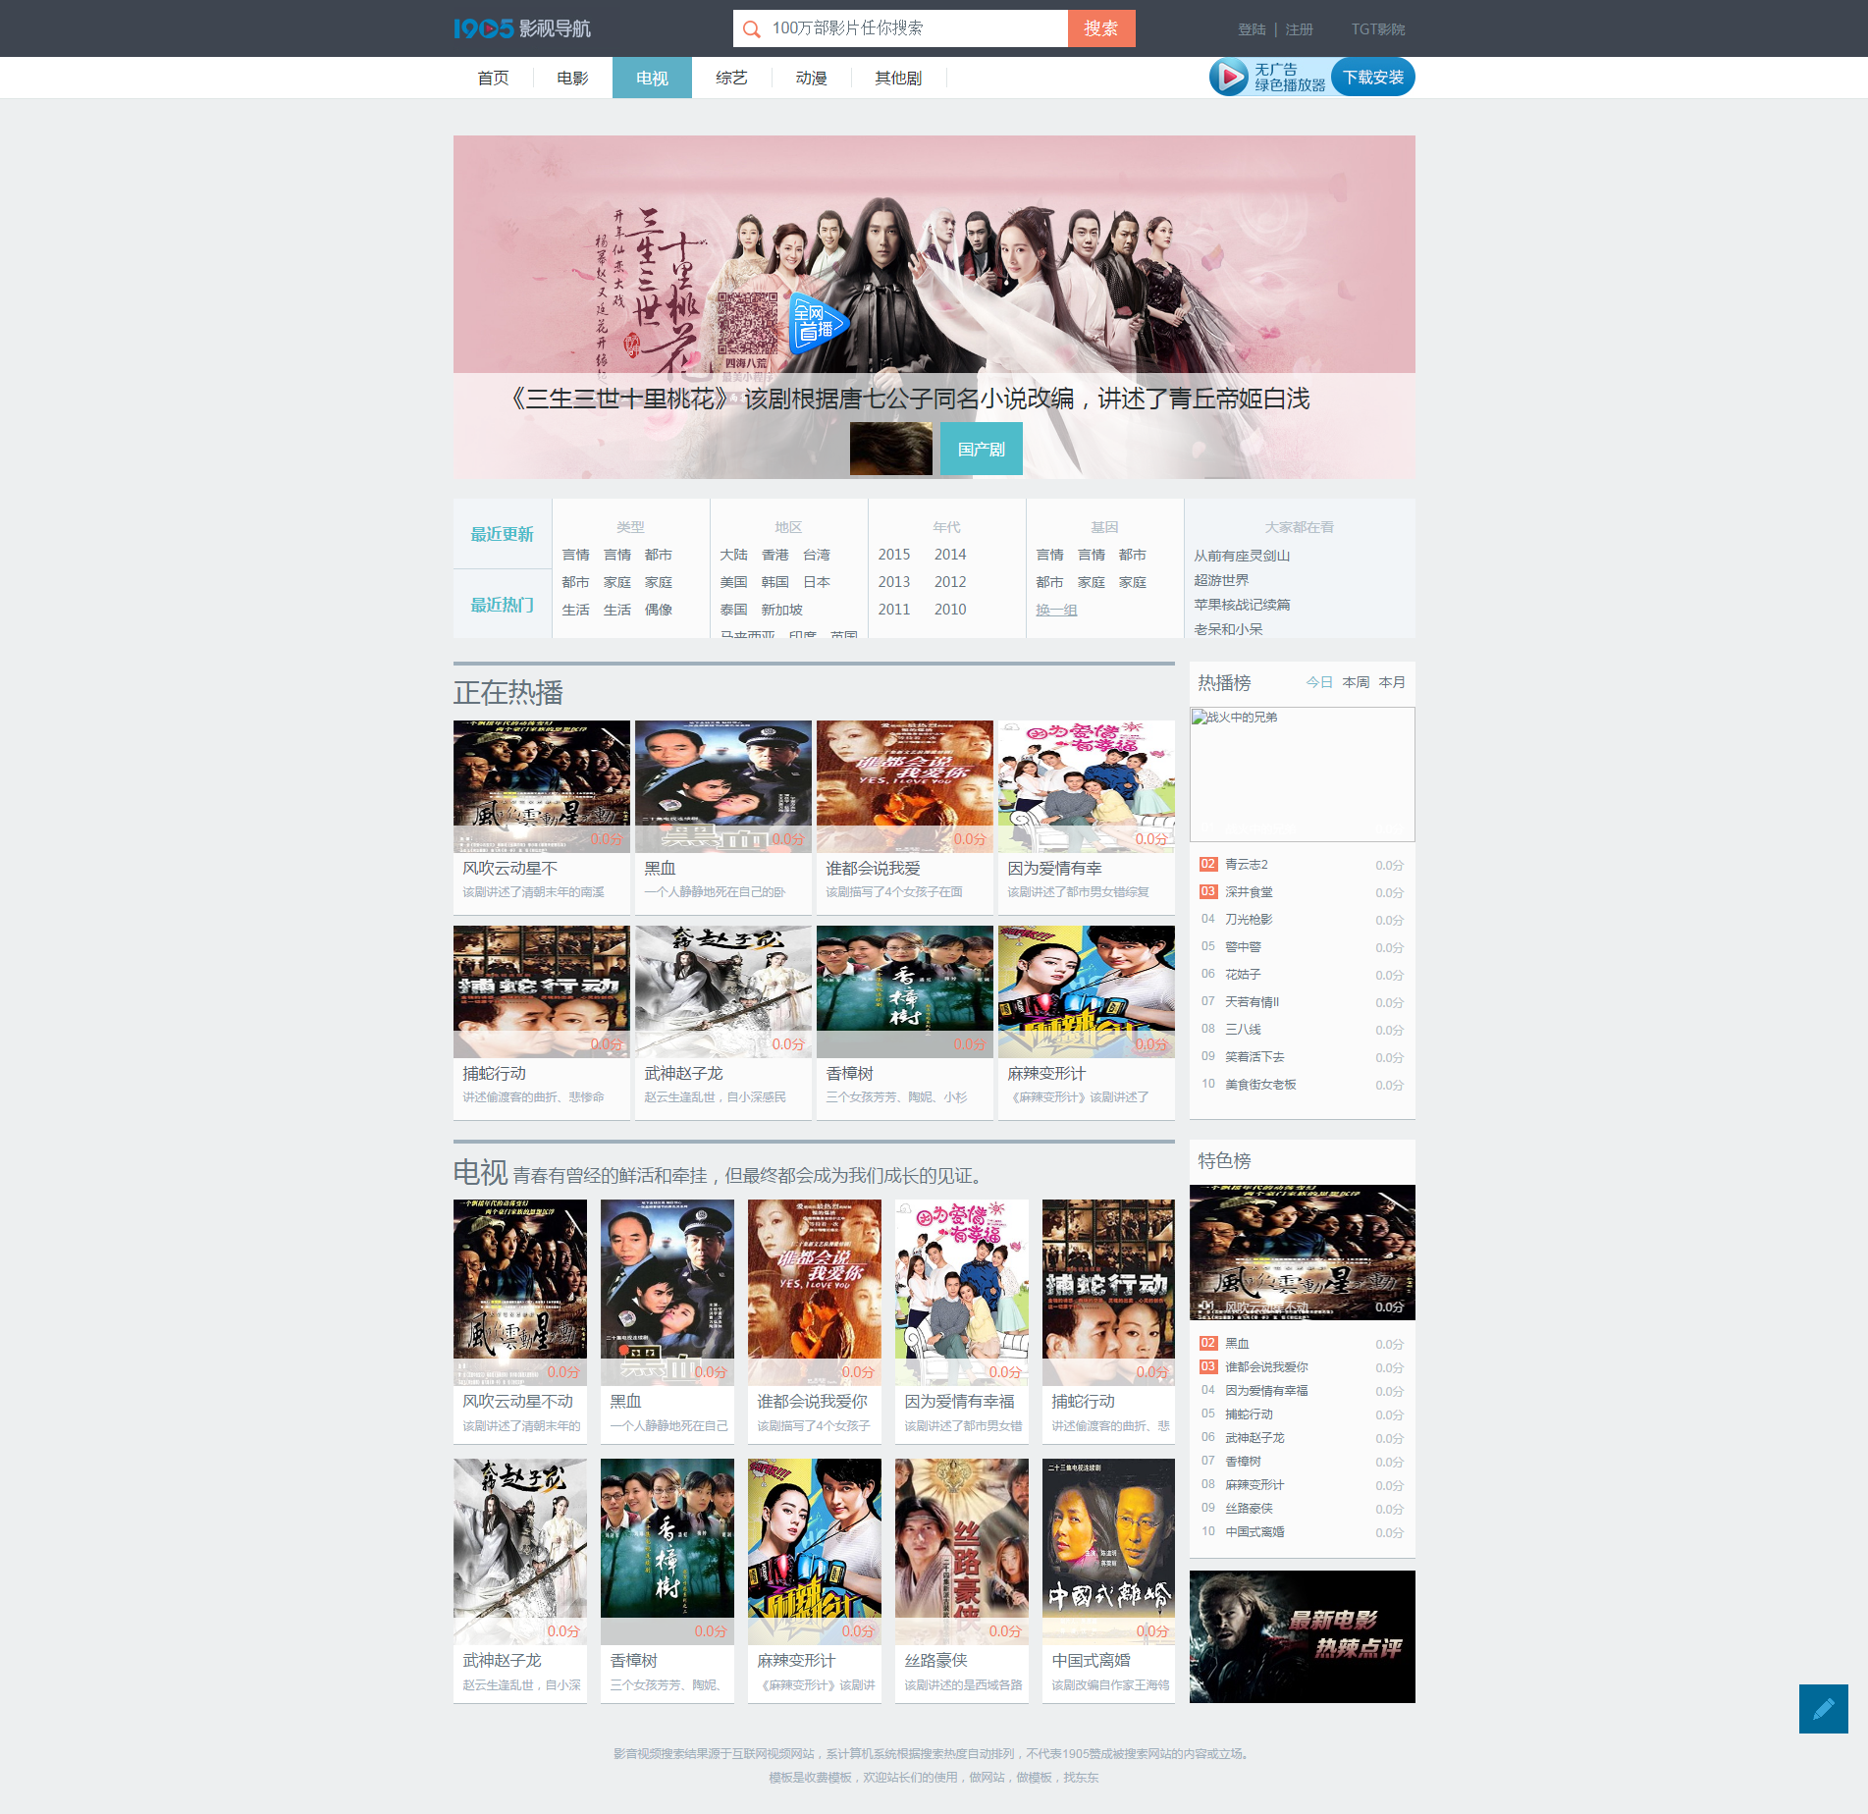Open 青云志2 in 热播榜 list

tap(1247, 865)
